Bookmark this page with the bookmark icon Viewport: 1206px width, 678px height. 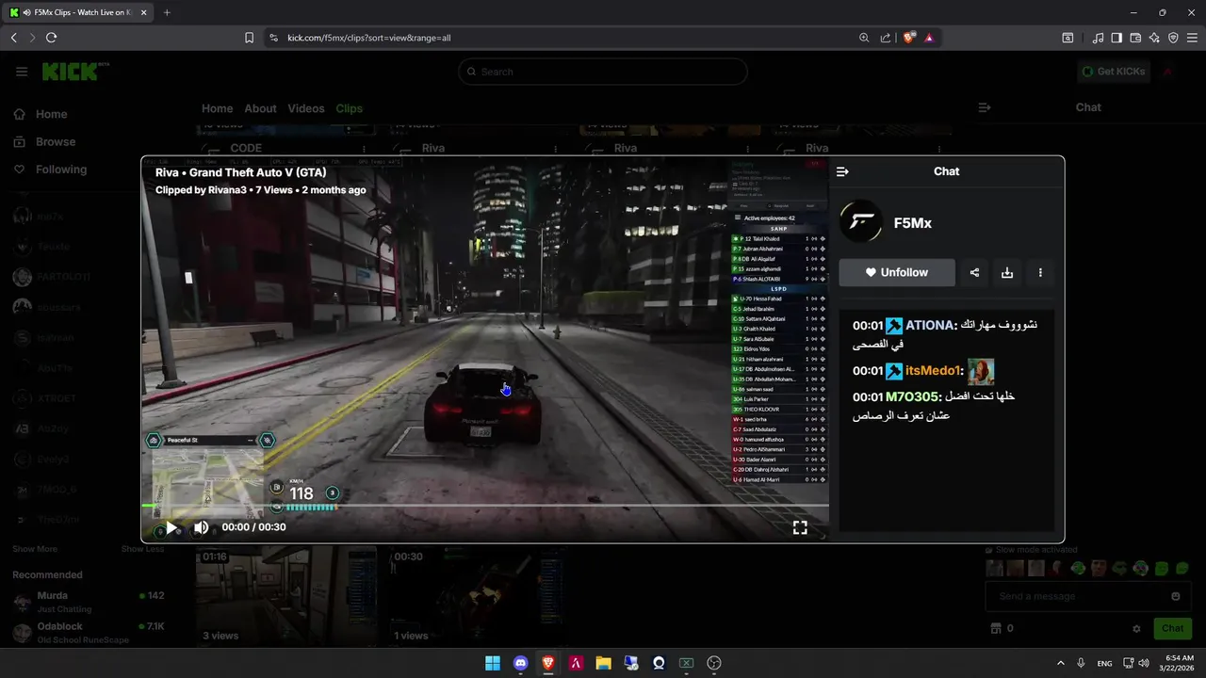pyautogui.click(x=249, y=38)
